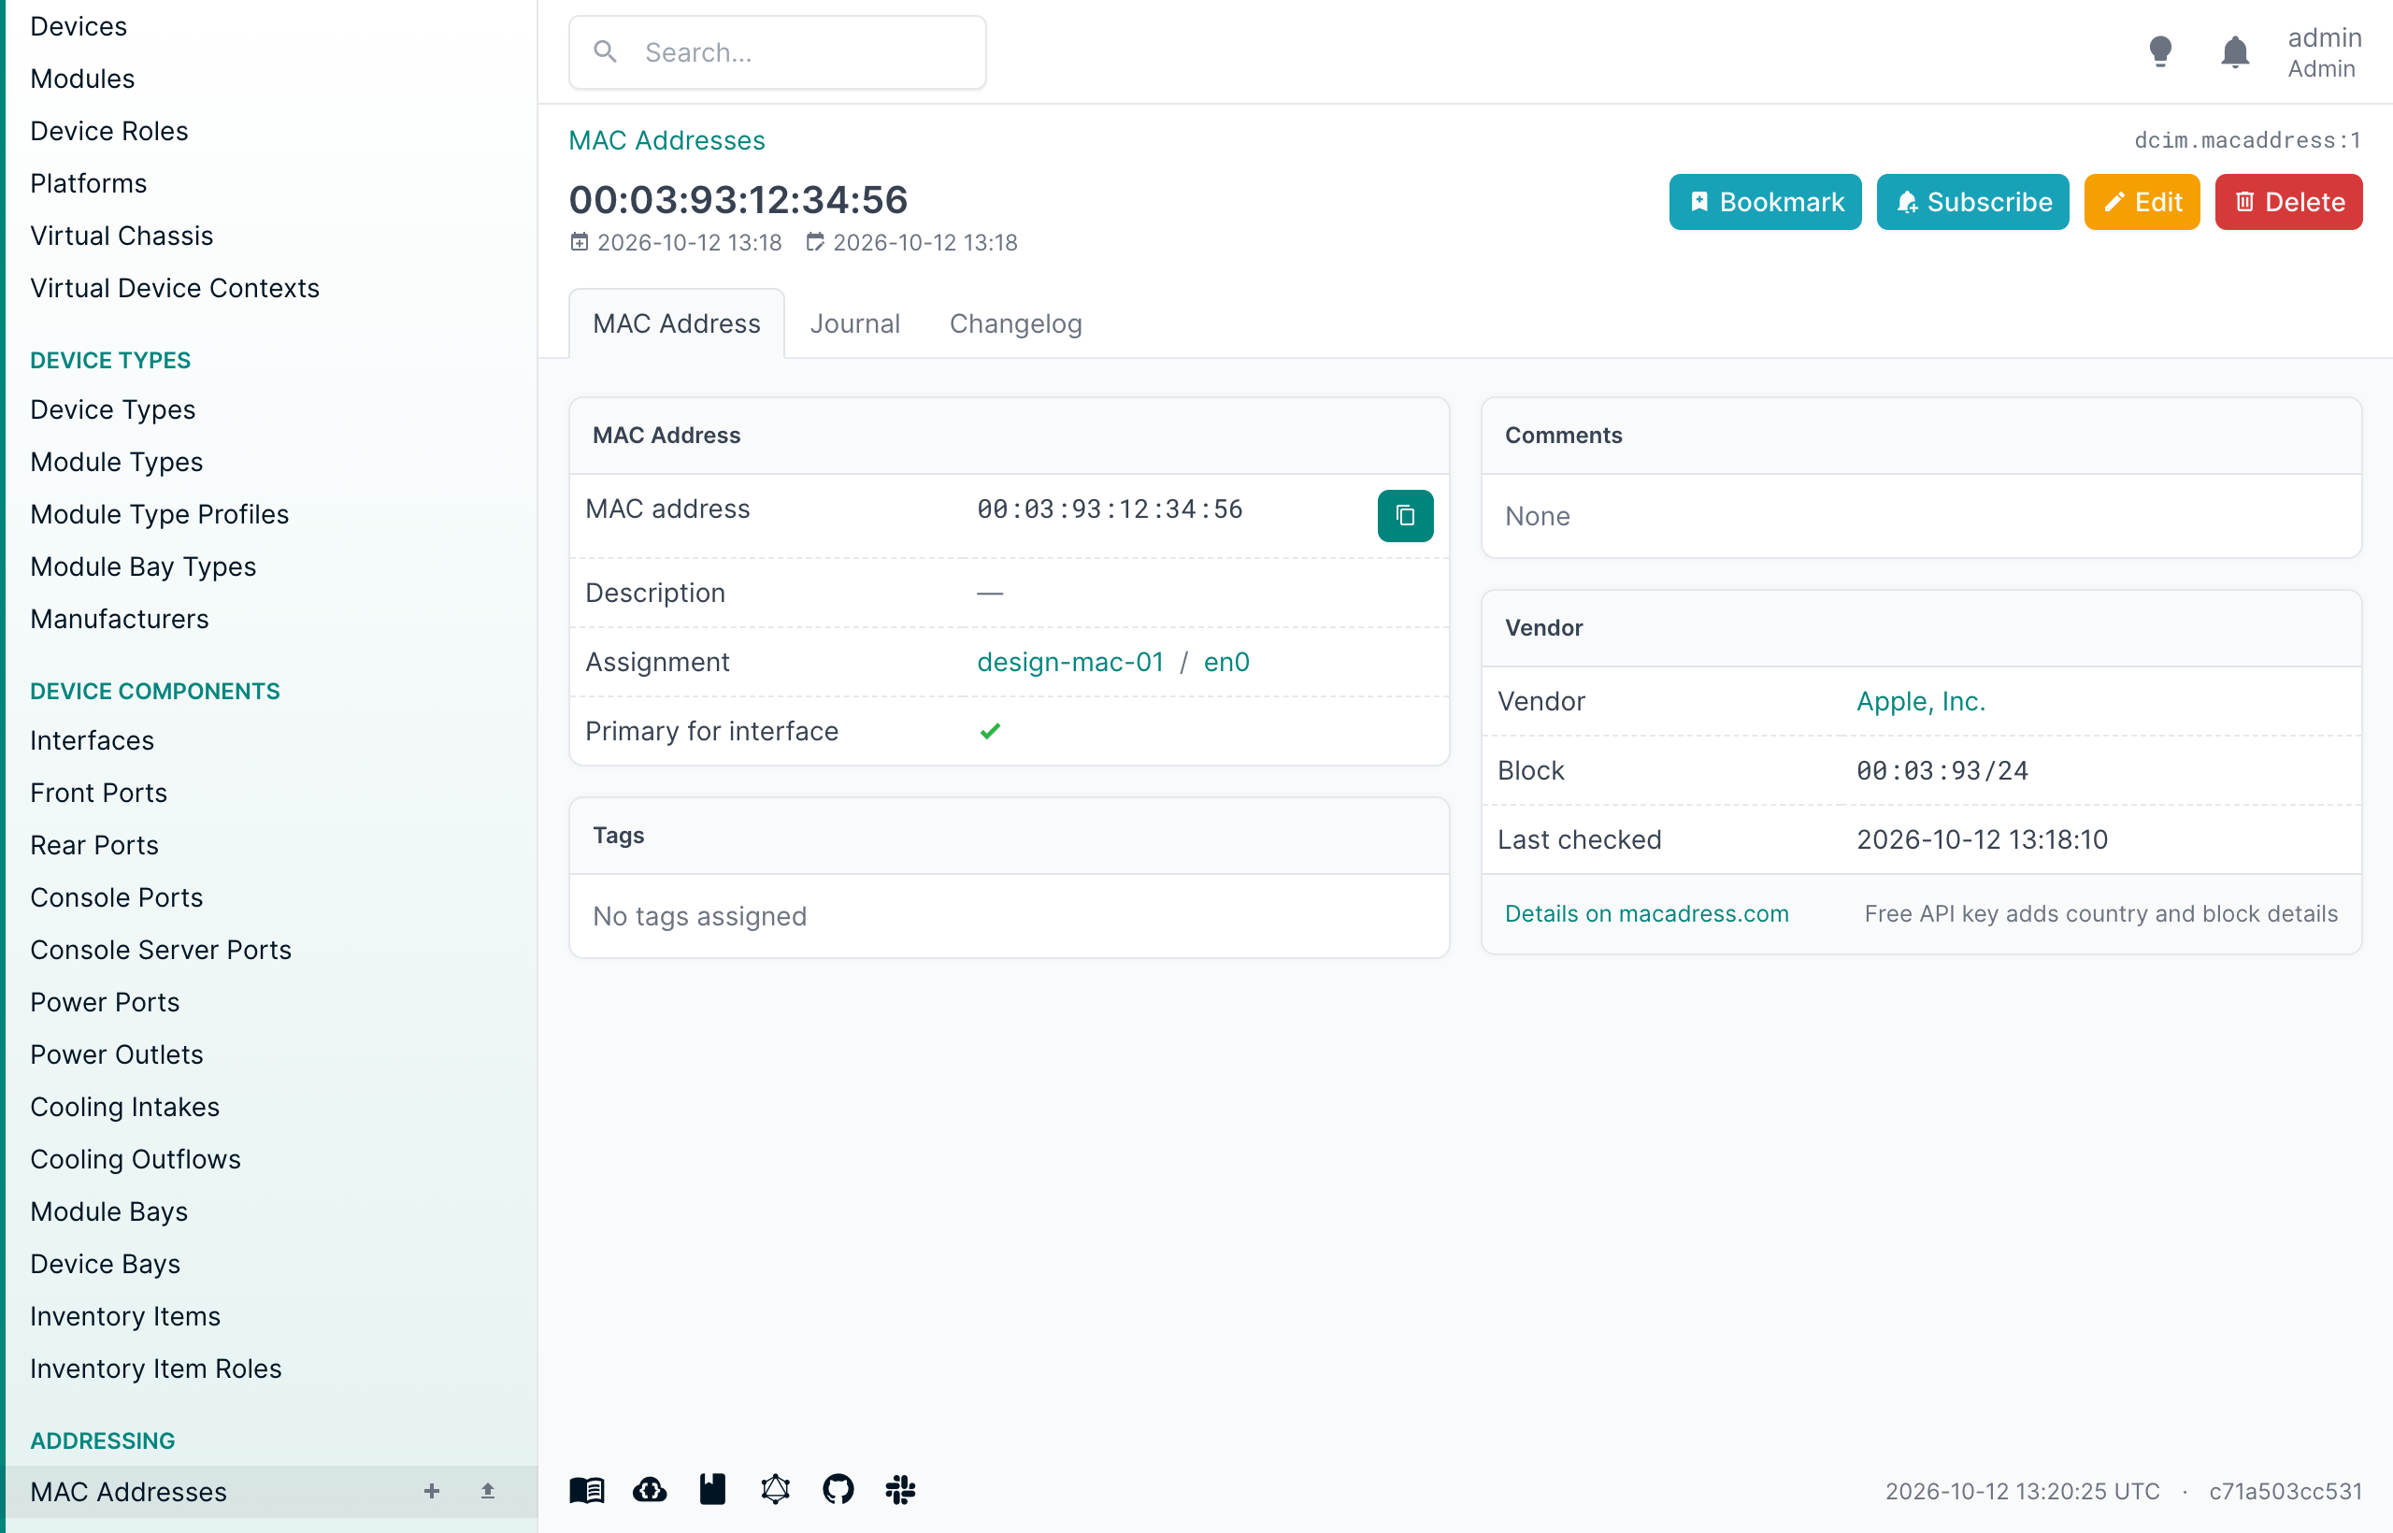Open Devices in the sidebar

pos(79,26)
